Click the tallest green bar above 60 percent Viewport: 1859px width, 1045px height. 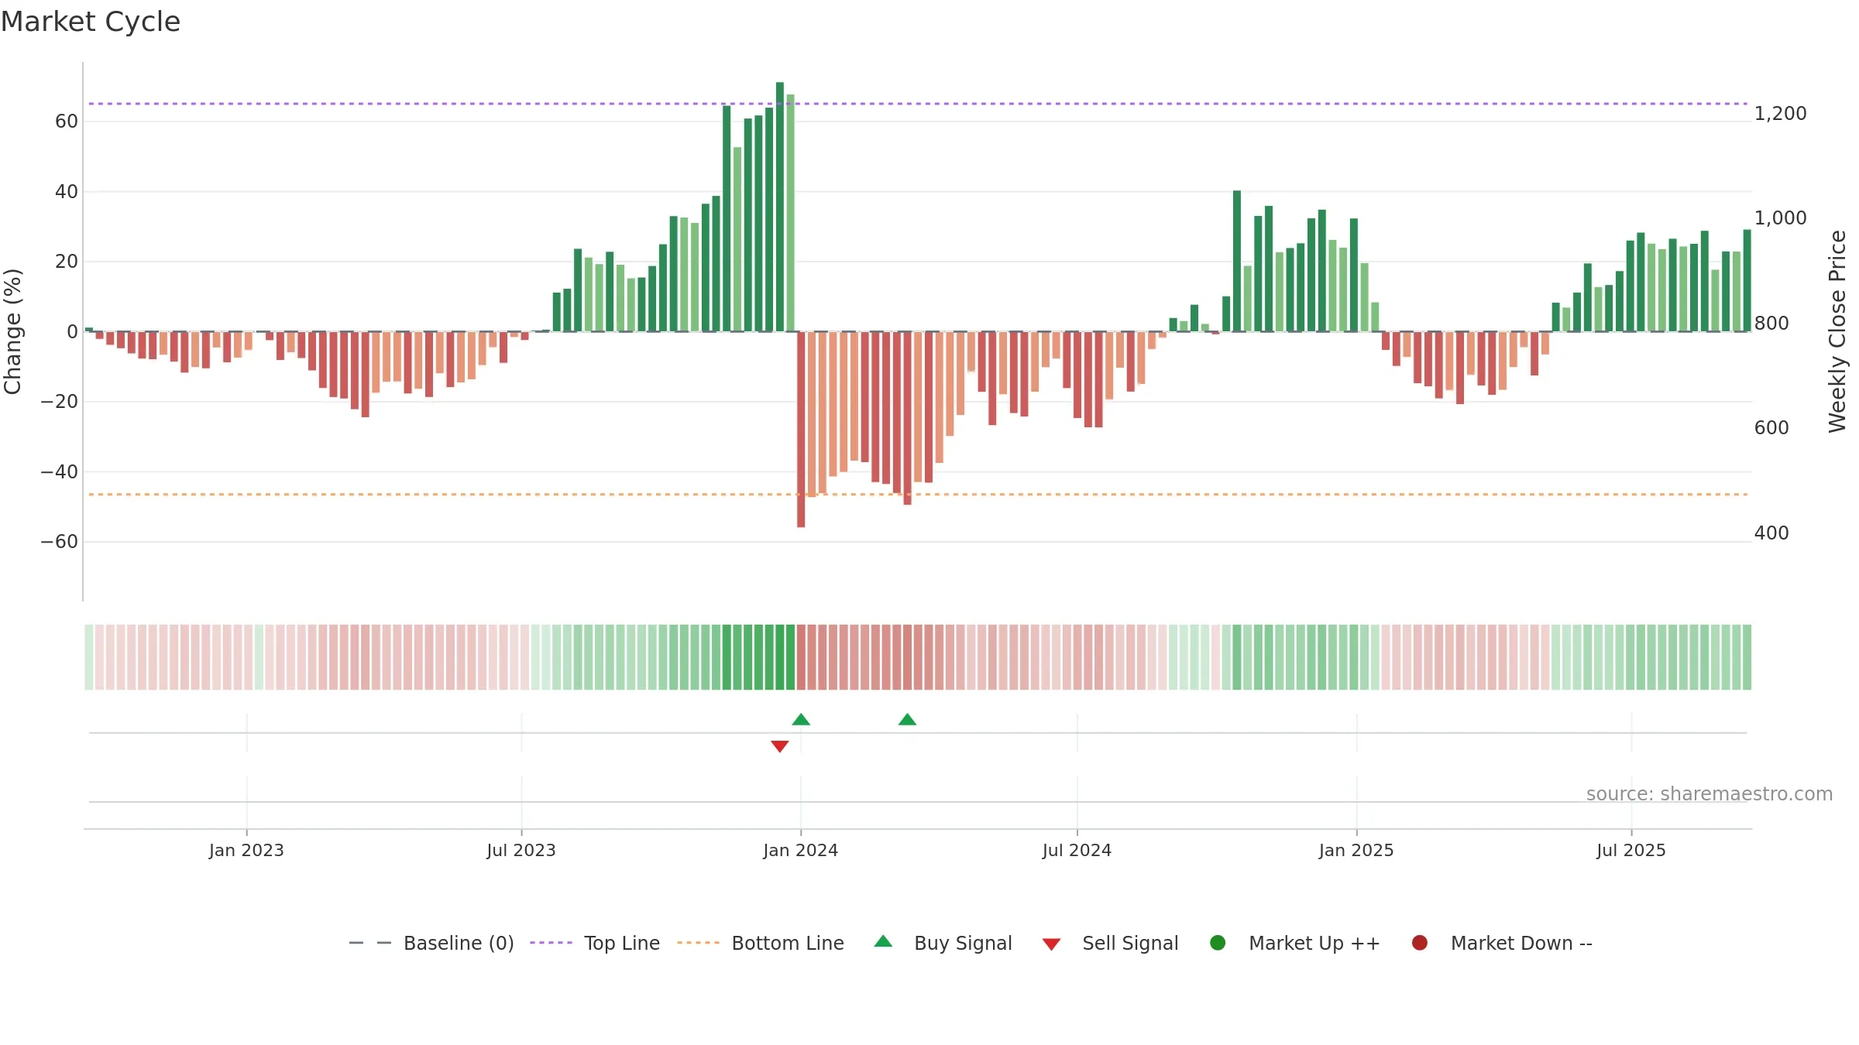coord(780,207)
